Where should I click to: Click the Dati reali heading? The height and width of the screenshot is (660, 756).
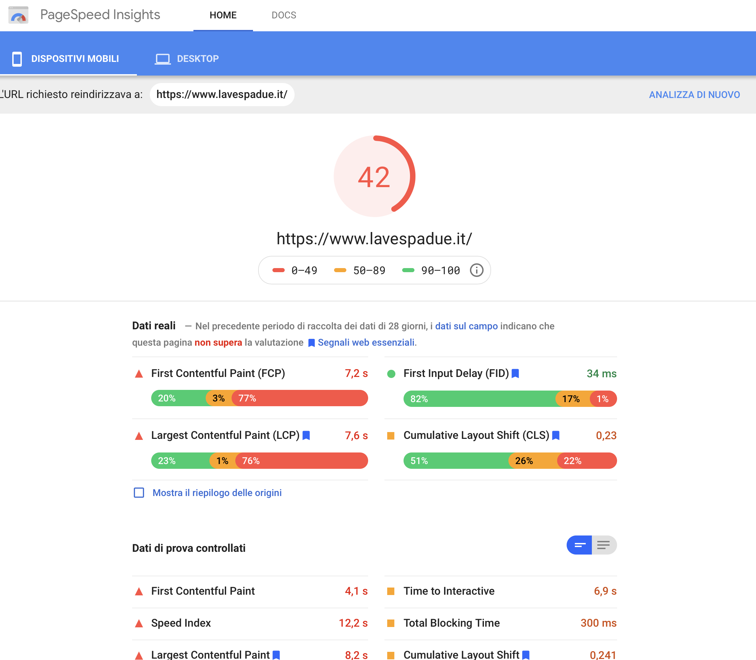pyautogui.click(x=154, y=326)
